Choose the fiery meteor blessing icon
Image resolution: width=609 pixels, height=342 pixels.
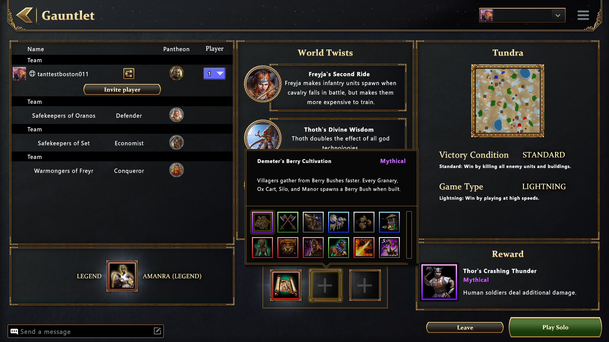364,247
